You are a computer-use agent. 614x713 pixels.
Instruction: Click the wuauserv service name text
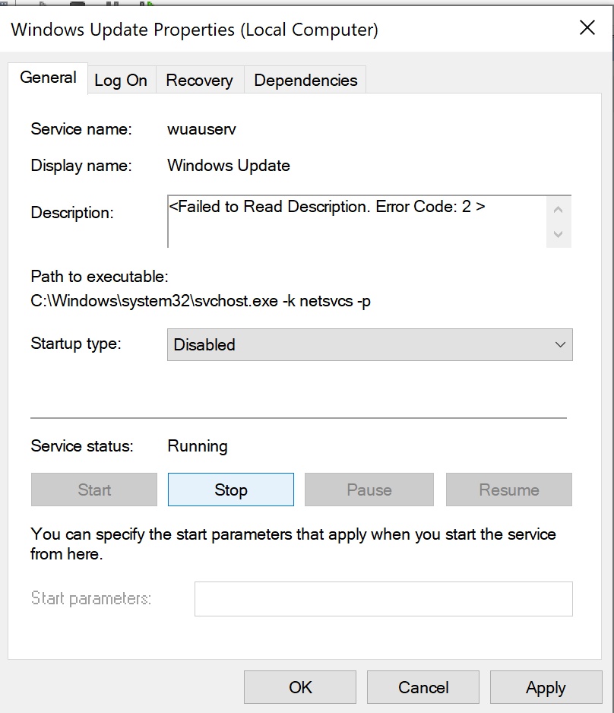click(x=202, y=129)
